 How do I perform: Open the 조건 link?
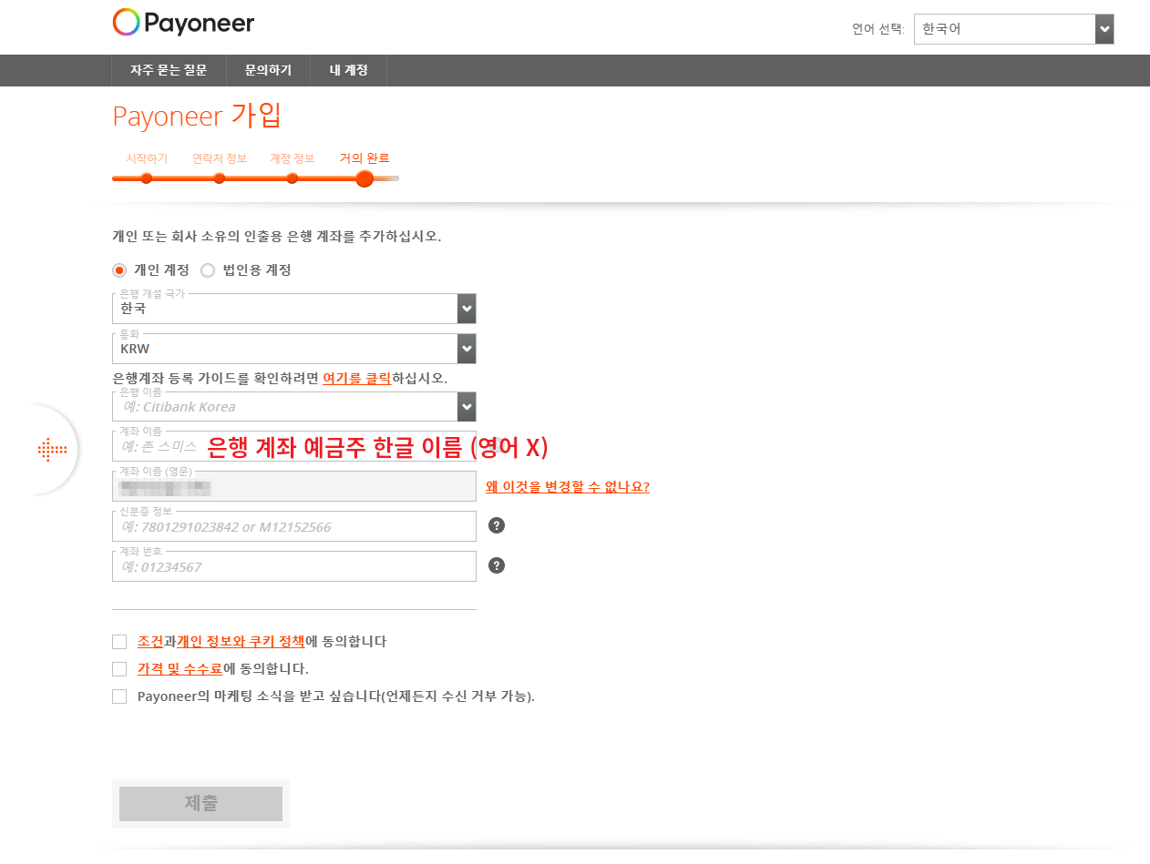pos(150,642)
